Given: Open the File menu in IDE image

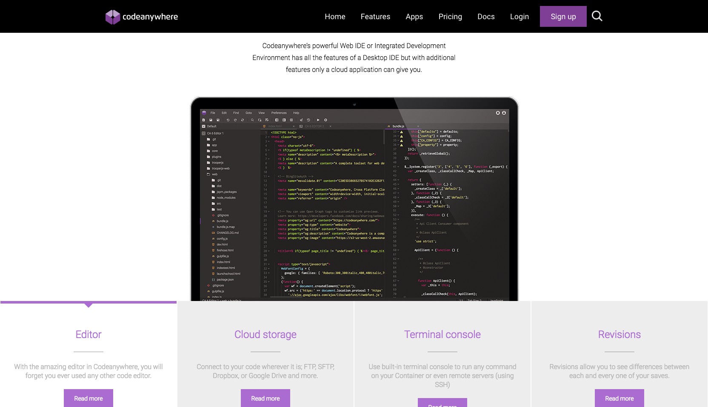Looking at the screenshot, I should coord(213,113).
